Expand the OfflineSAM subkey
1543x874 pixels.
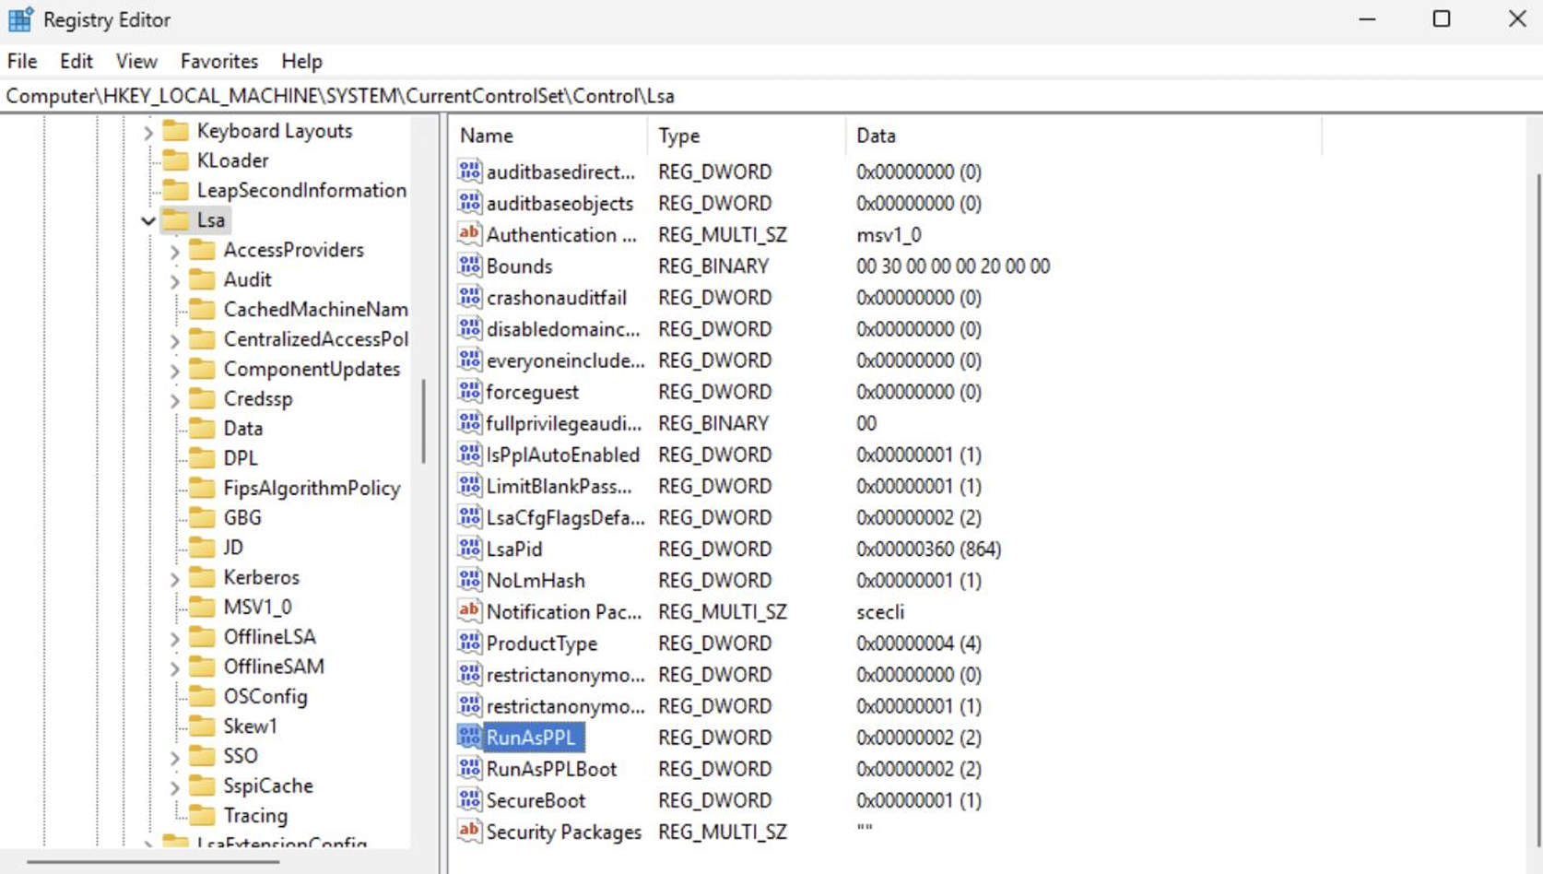click(x=174, y=667)
